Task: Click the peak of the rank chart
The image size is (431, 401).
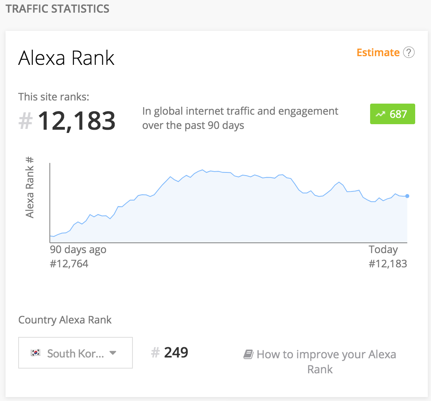Action: click(202, 170)
